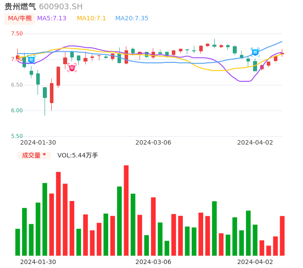Click the last red volume bar on right
This screenshot has height=268, width=303.
pos(282,236)
